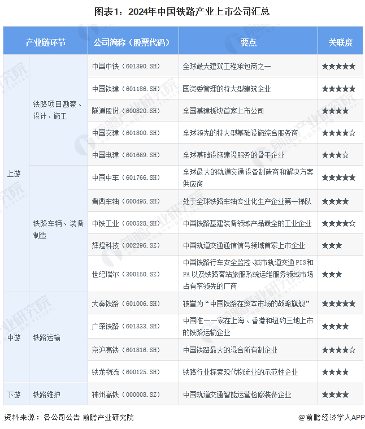The height and width of the screenshot is (429, 365).
Task: Click the star rating for 中国中车
Action: (338, 177)
